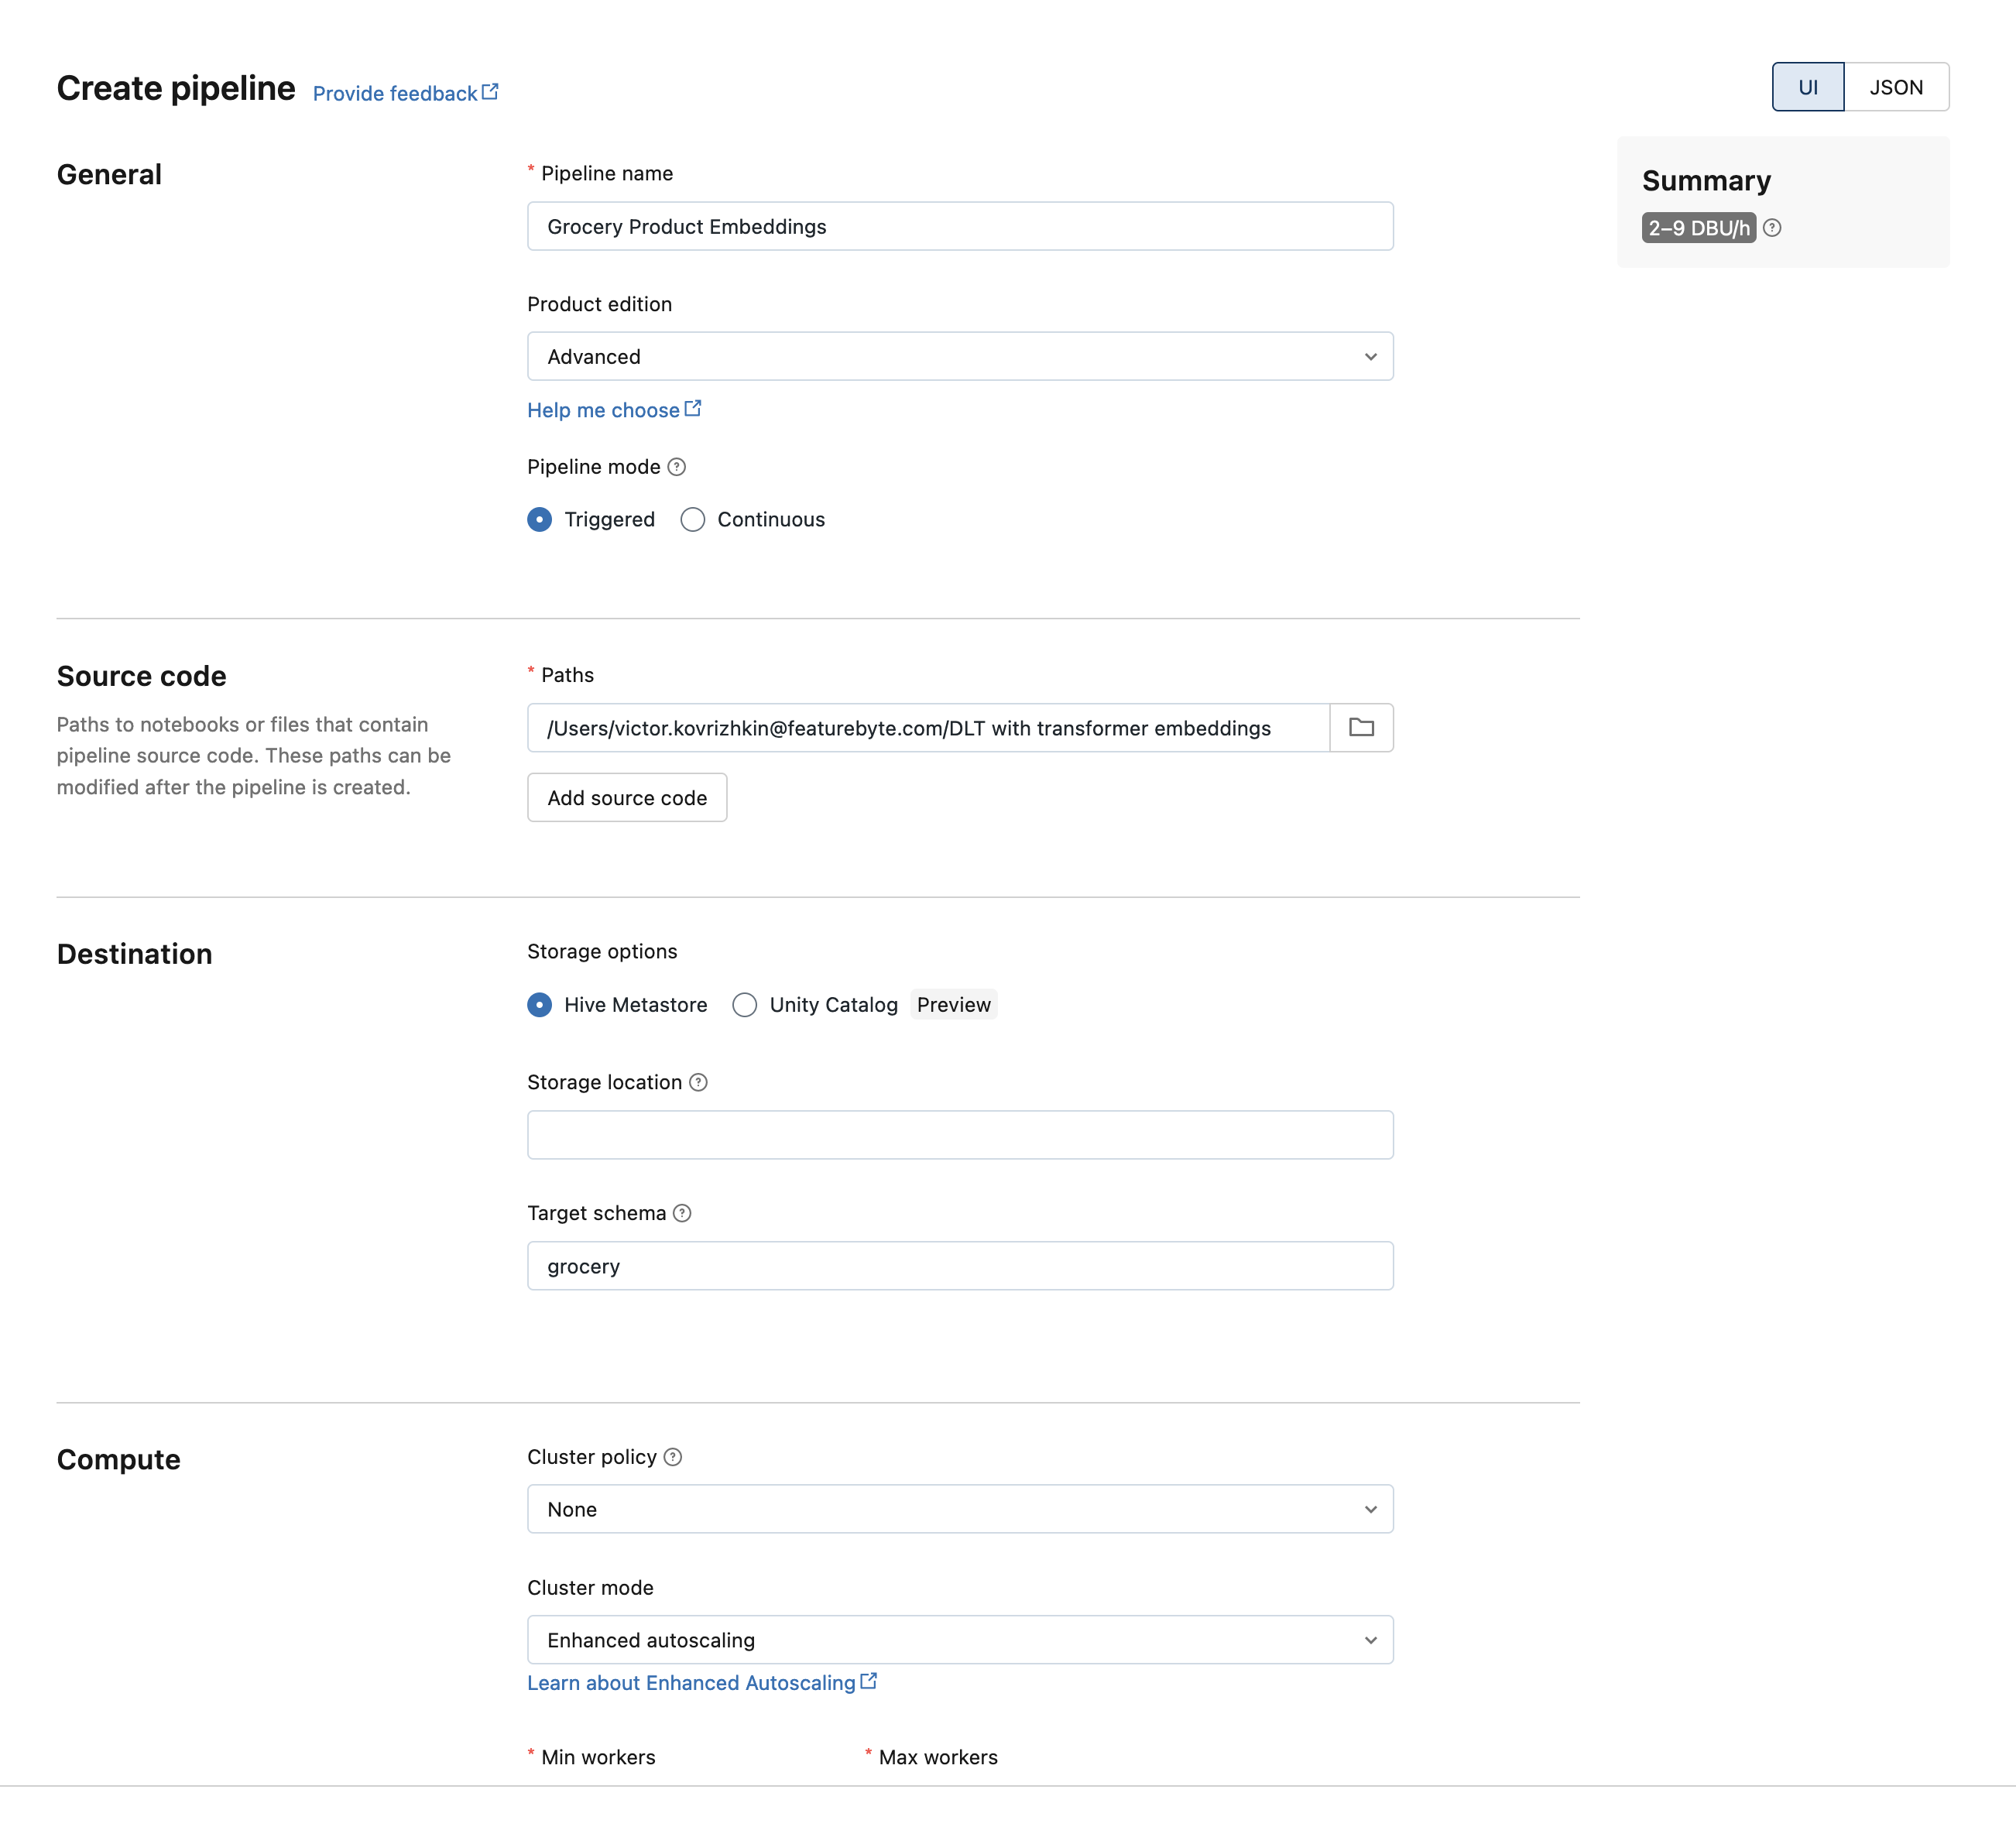Image resolution: width=2016 pixels, height=1827 pixels.
Task: Click the UI tab at top right
Action: coord(1809,84)
